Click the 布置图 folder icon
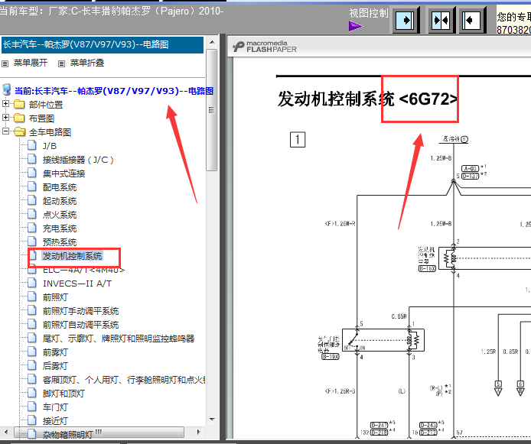Viewport: 531px width, 444px height. (x=19, y=118)
